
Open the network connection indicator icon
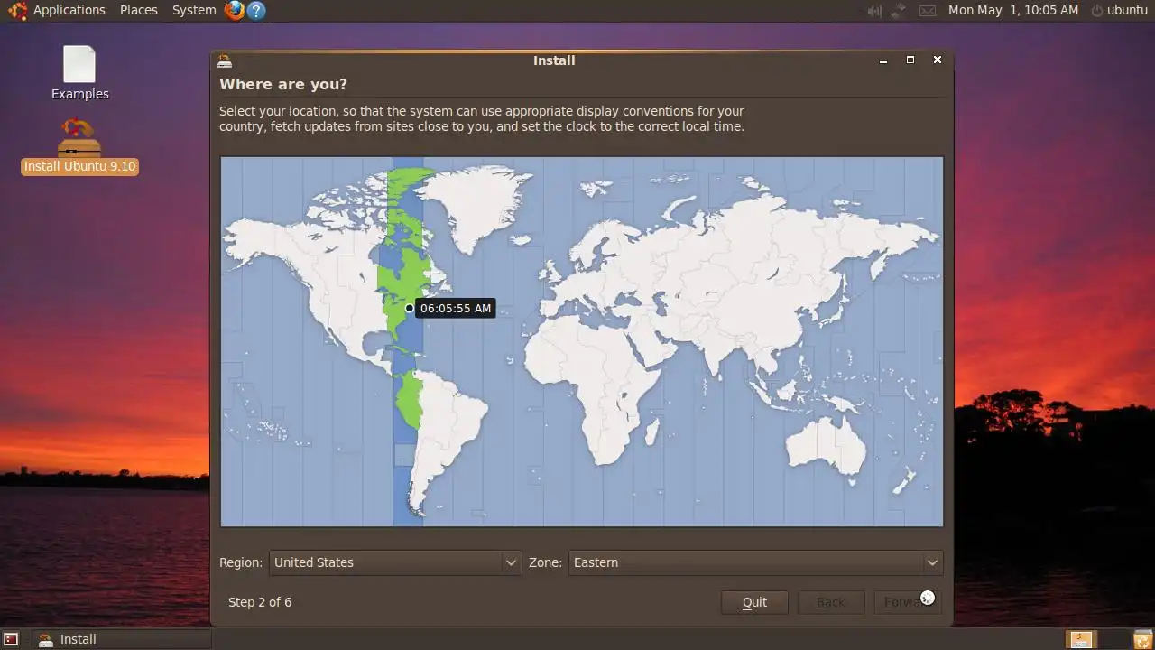pyautogui.click(x=899, y=11)
